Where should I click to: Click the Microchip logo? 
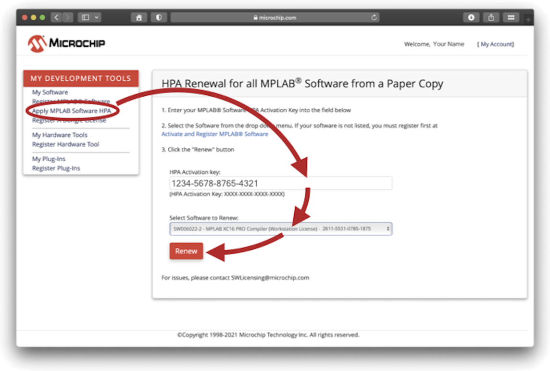[x=66, y=44]
